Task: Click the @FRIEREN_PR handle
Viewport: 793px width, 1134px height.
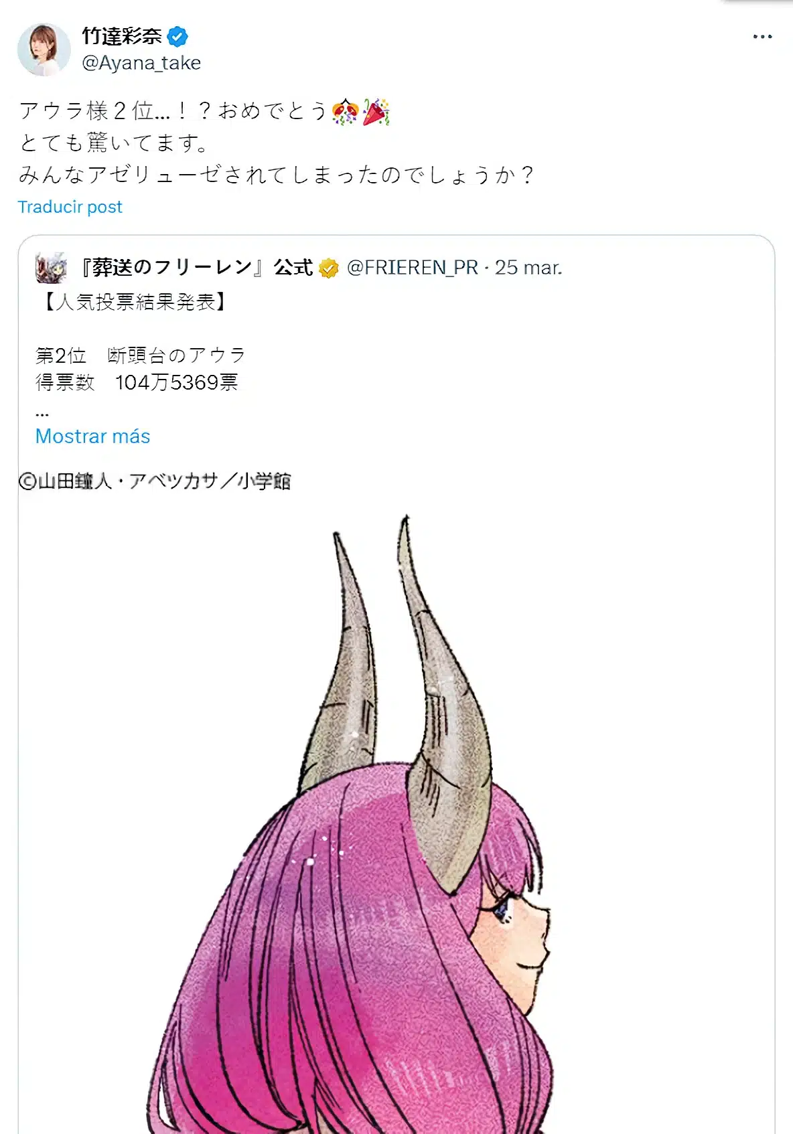Action: 413,268
